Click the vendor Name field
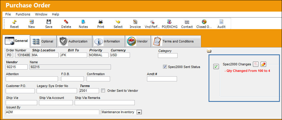The image size is (282, 120). (70, 67)
